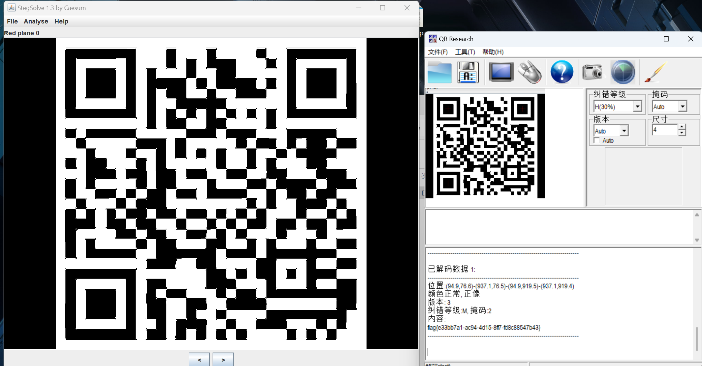Click the QR code image in StegSolve
Viewport: 702px width, 366px height.
pos(211,194)
